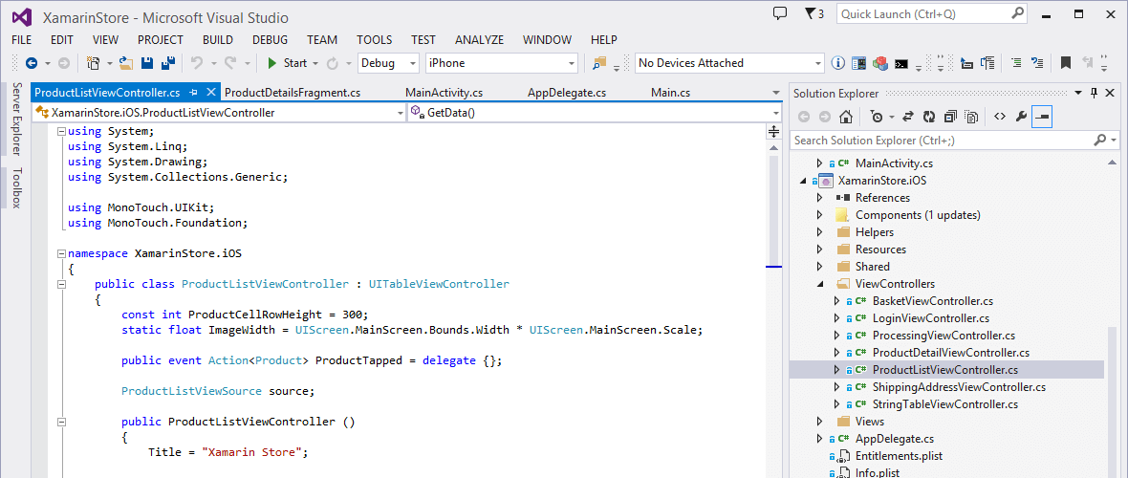Open the BUILD menu
The width and height of the screenshot is (1128, 478).
217,39
